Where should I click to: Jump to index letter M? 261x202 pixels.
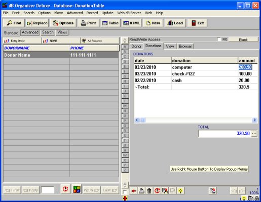[x=125, y=106]
